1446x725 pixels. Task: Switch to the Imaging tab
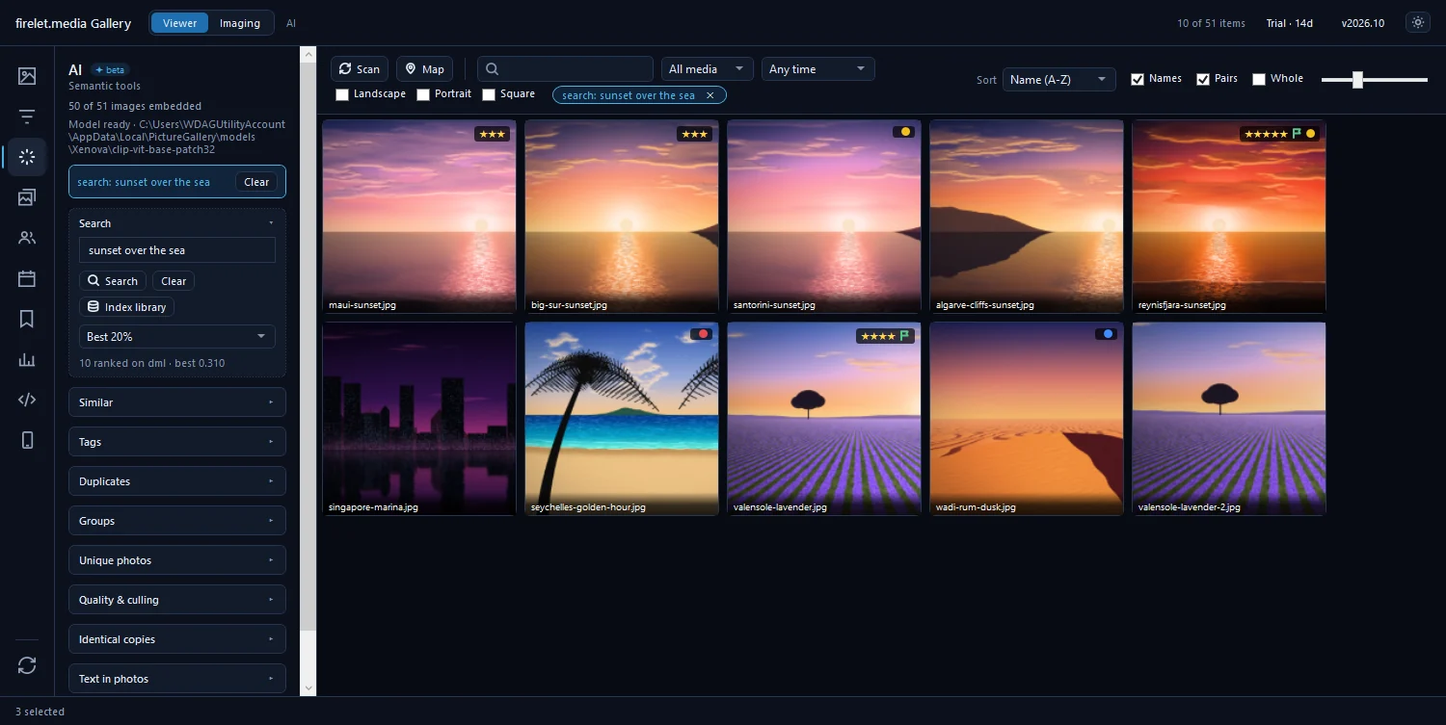click(240, 23)
